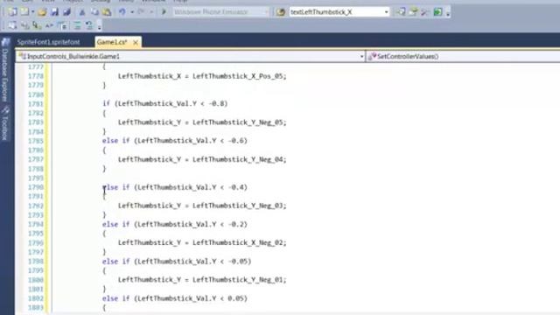This screenshot has height=315, width=560.
Task: Click the icon above the Database Explorer side tab
Action: click(x=5, y=42)
